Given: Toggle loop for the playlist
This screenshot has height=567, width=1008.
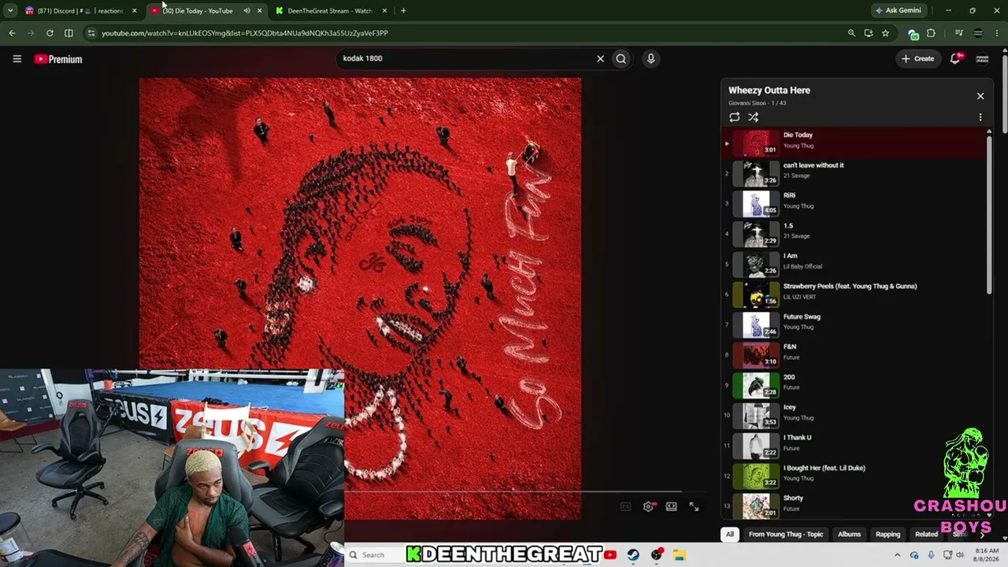Looking at the screenshot, I should 735,117.
